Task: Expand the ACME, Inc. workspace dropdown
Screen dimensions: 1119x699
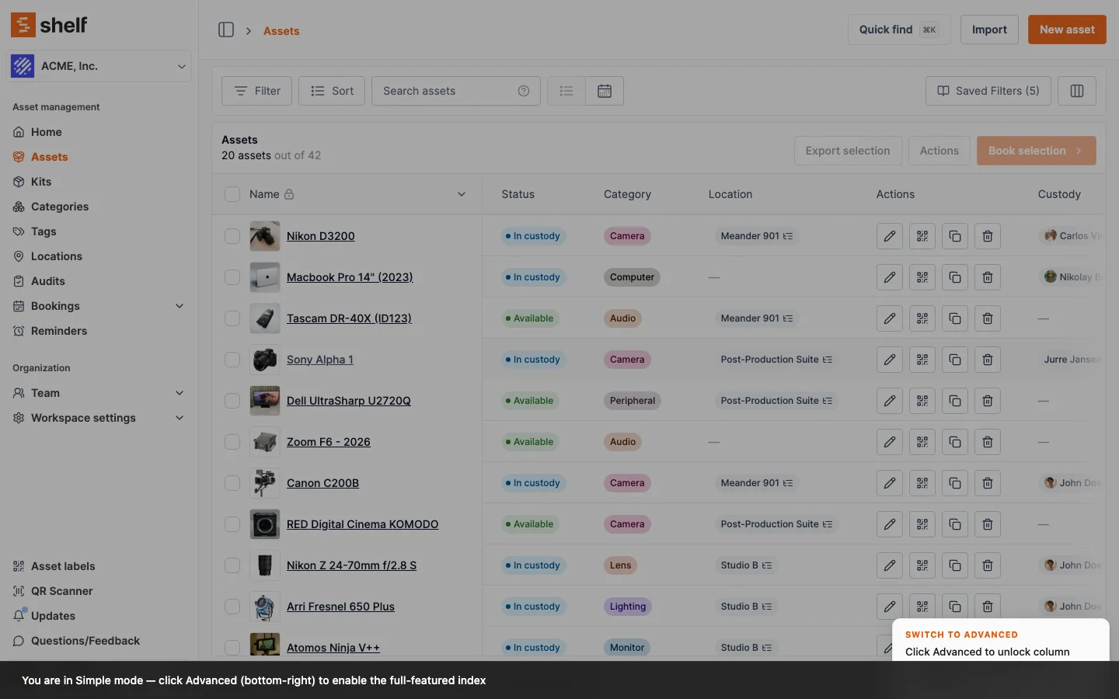Action: pos(181,67)
